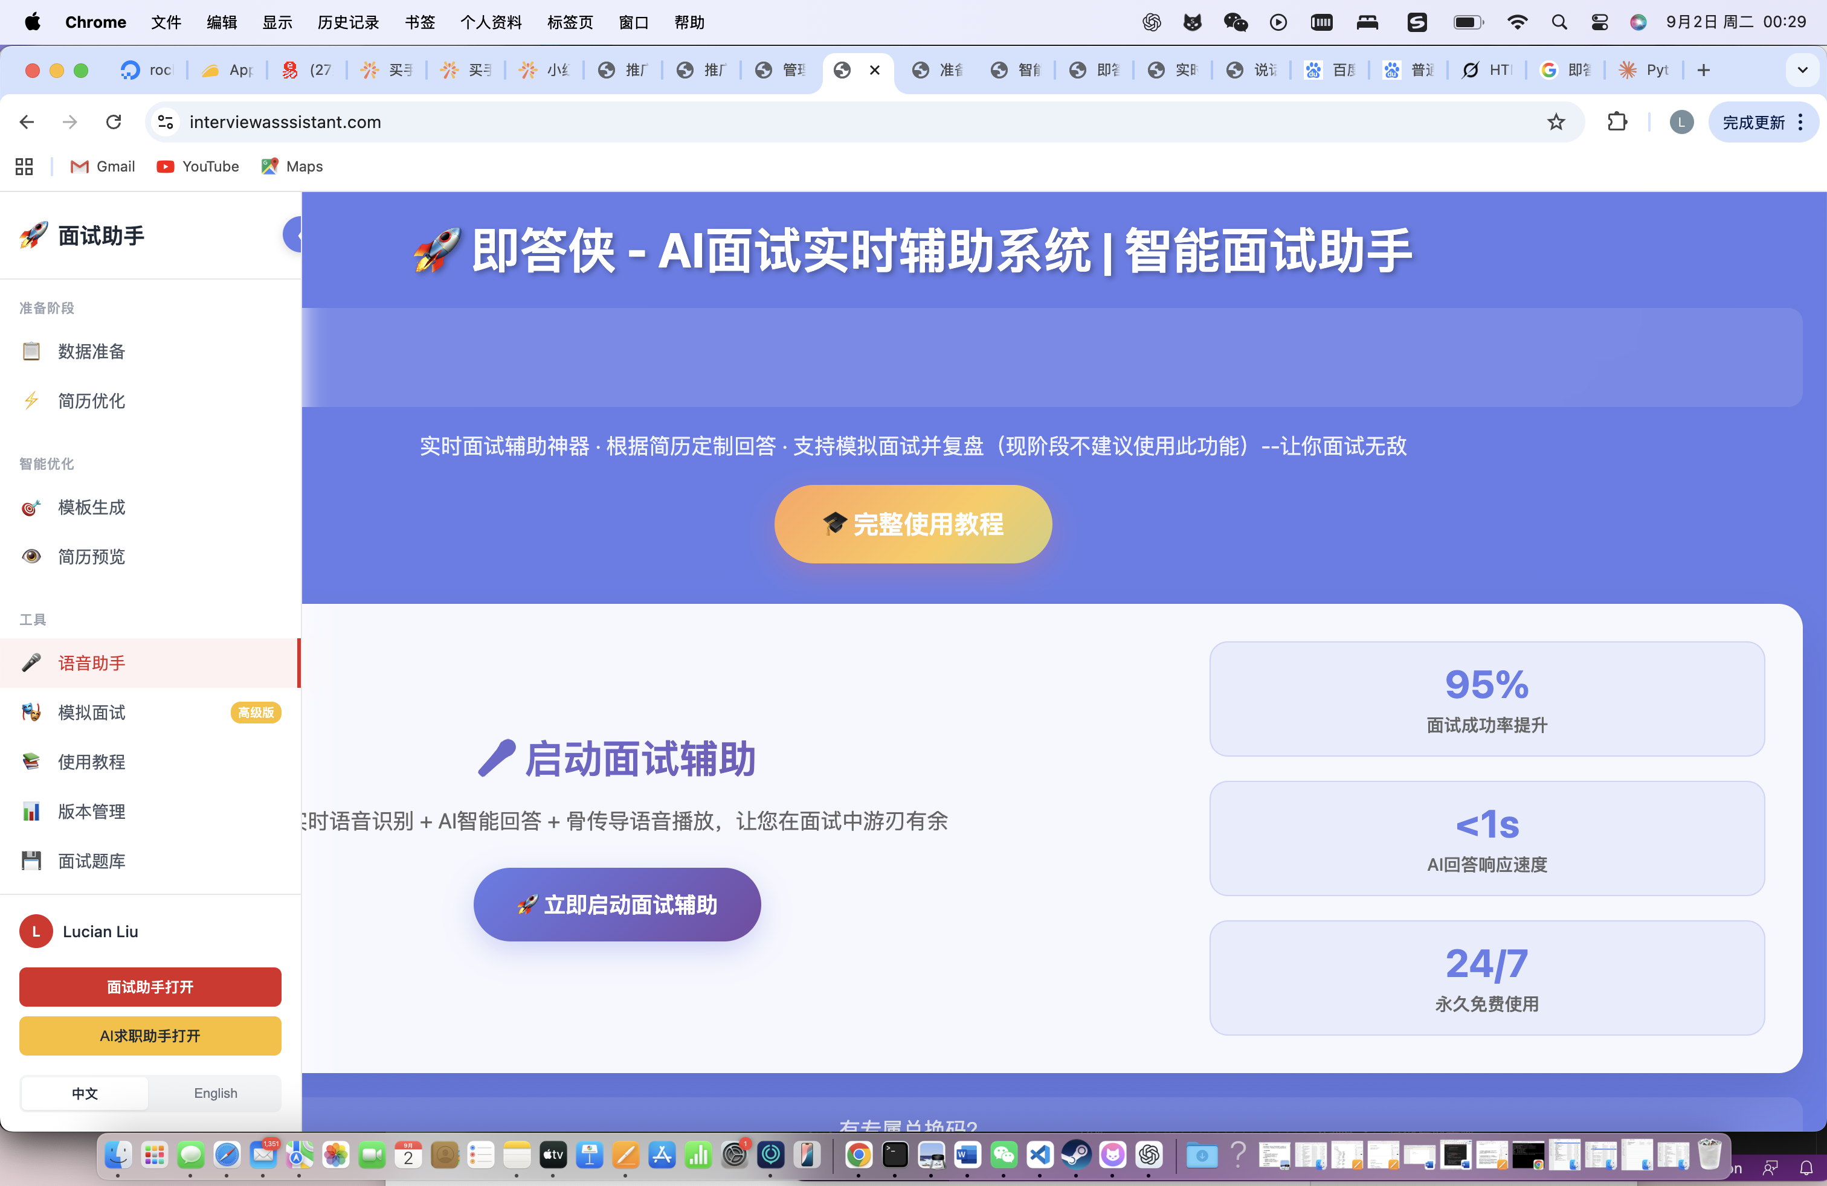1827x1186 pixels.
Task: Select 模拟面试 in the sidebar
Action: point(92,713)
